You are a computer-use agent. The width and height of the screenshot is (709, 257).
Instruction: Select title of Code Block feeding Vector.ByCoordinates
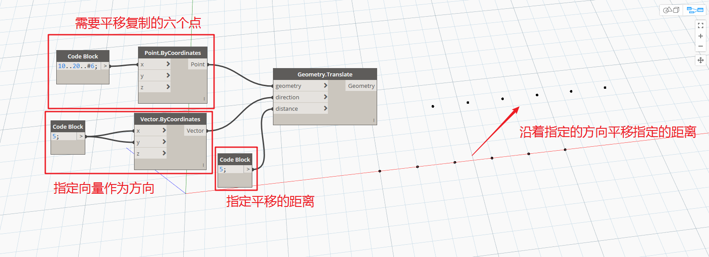tap(68, 127)
